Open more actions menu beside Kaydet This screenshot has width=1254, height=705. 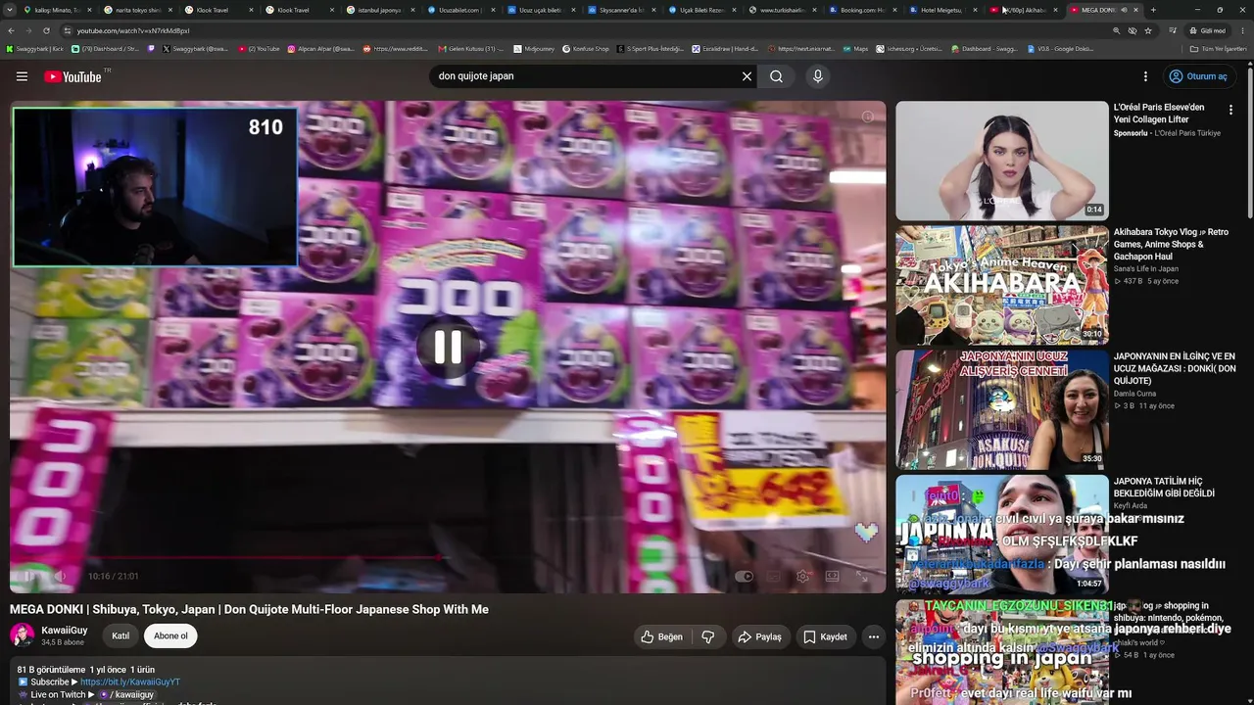coord(874,636)
